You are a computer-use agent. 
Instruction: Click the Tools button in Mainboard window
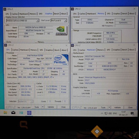[103, 108]
